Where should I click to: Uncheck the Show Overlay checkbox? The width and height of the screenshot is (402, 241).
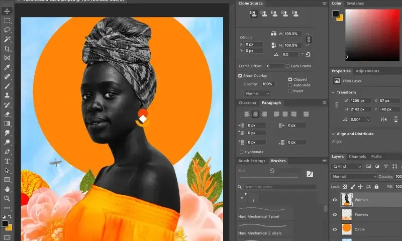240,76
